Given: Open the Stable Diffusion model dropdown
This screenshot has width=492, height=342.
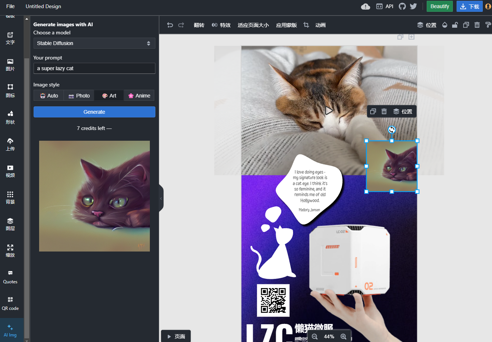Looking at the screenshot, I should pos(94,43).
